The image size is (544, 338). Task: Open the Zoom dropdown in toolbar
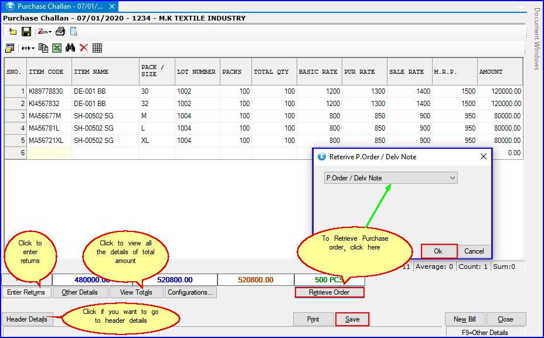(x=45, y=32)
